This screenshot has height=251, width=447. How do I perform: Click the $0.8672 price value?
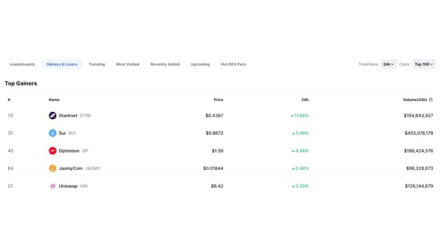pyautogui.click(x=214, y=133)
